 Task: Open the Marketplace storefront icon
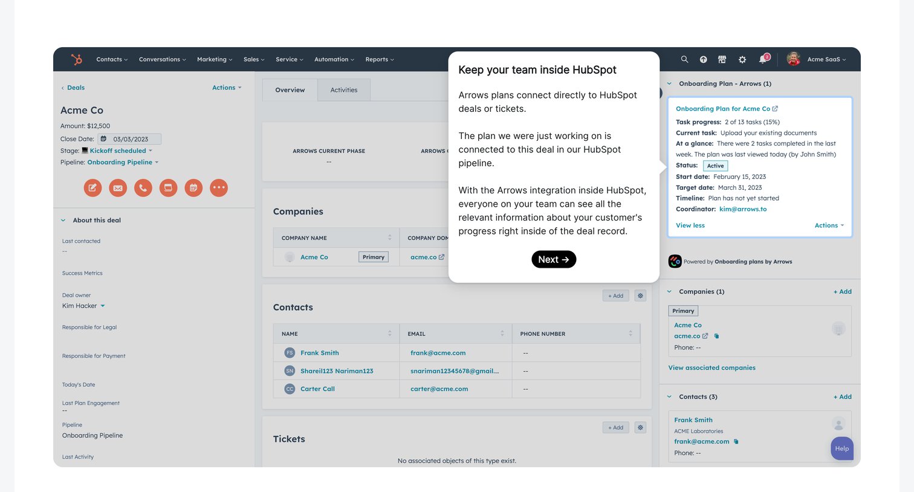click(x=722, y=59)
